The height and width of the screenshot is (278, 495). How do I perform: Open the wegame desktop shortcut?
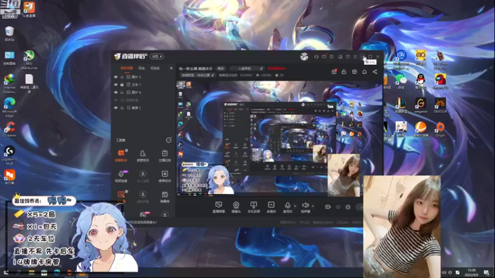(421, 105)
